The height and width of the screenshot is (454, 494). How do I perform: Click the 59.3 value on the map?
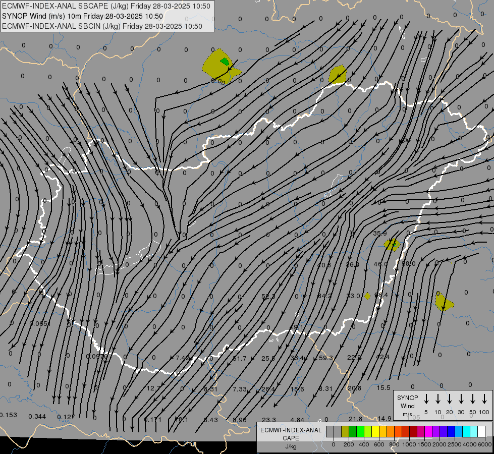coord(326,358)
